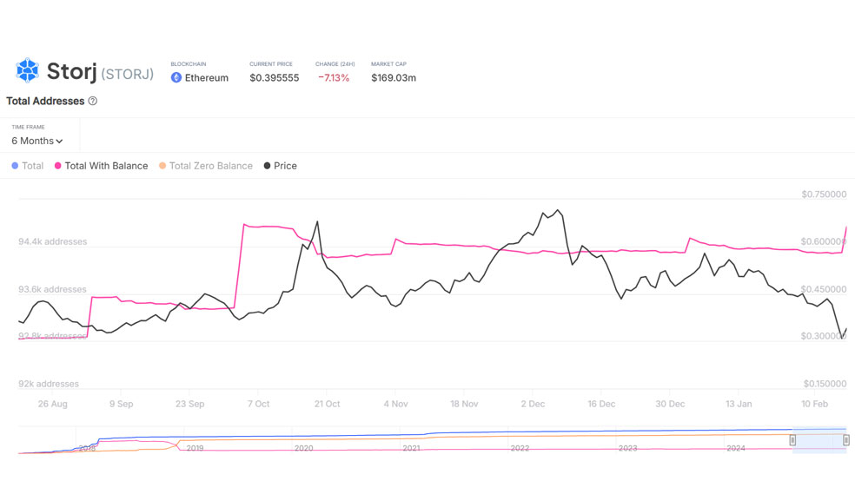Toggle the Price series in legend

click(281, 166)
